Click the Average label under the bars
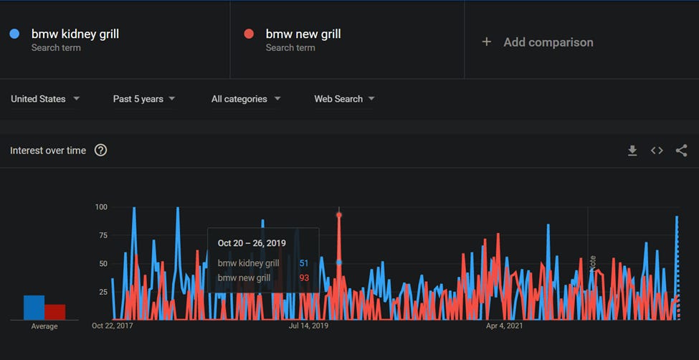 coord(44,326)
